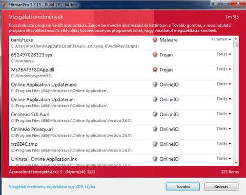Click the '223 Items' count text
Viewport: 246px width, 195px height.
pos(230,171)
